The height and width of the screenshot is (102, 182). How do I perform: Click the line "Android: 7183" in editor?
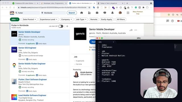coord(109,62)
